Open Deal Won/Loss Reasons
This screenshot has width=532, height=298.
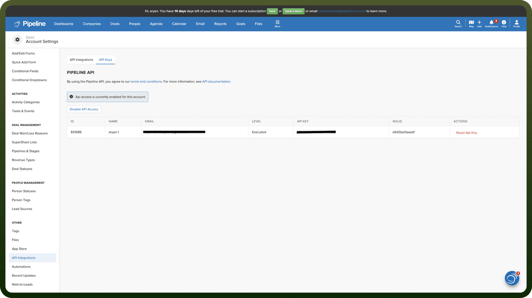click(x=30, y=133)
